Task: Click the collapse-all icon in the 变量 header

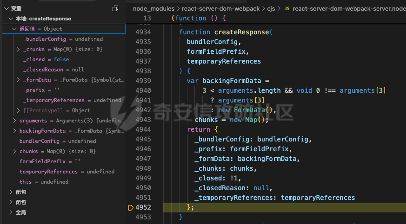Action: (115, 8)
